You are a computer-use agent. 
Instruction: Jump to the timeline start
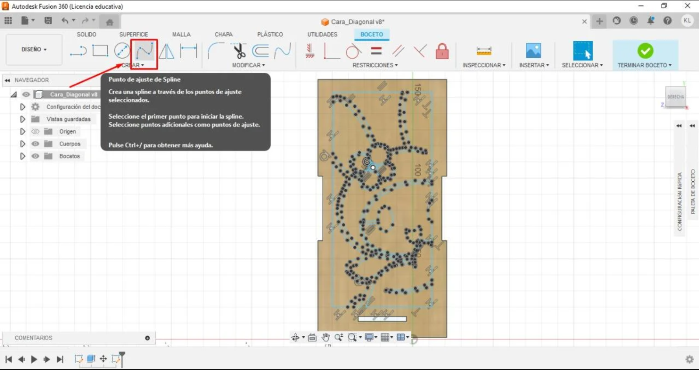click(x=8, y=359)
